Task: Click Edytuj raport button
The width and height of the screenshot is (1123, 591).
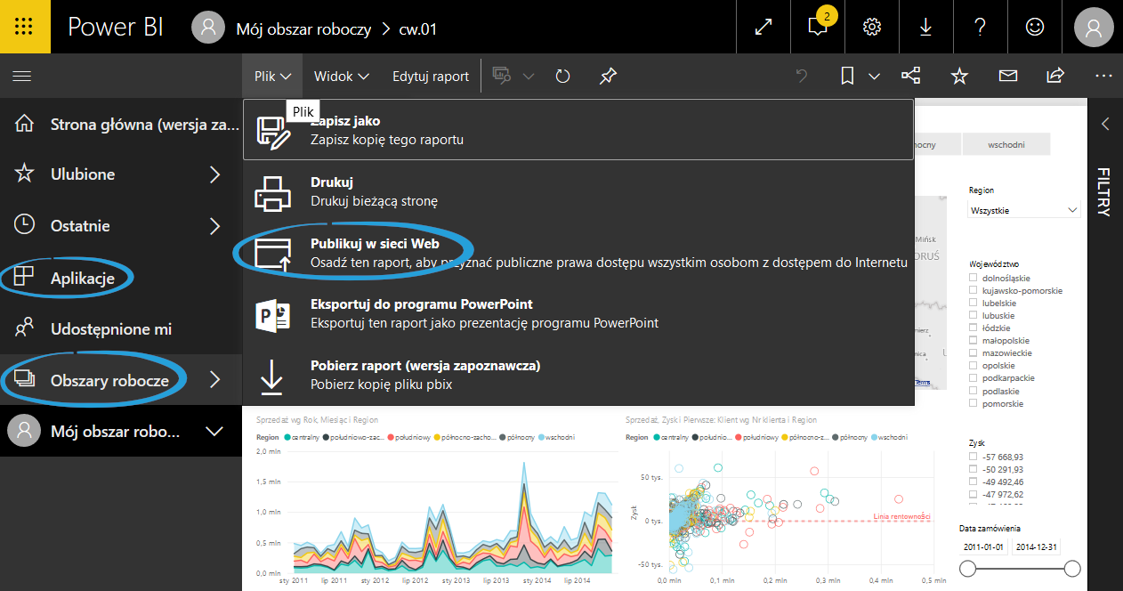Action: 431,77
